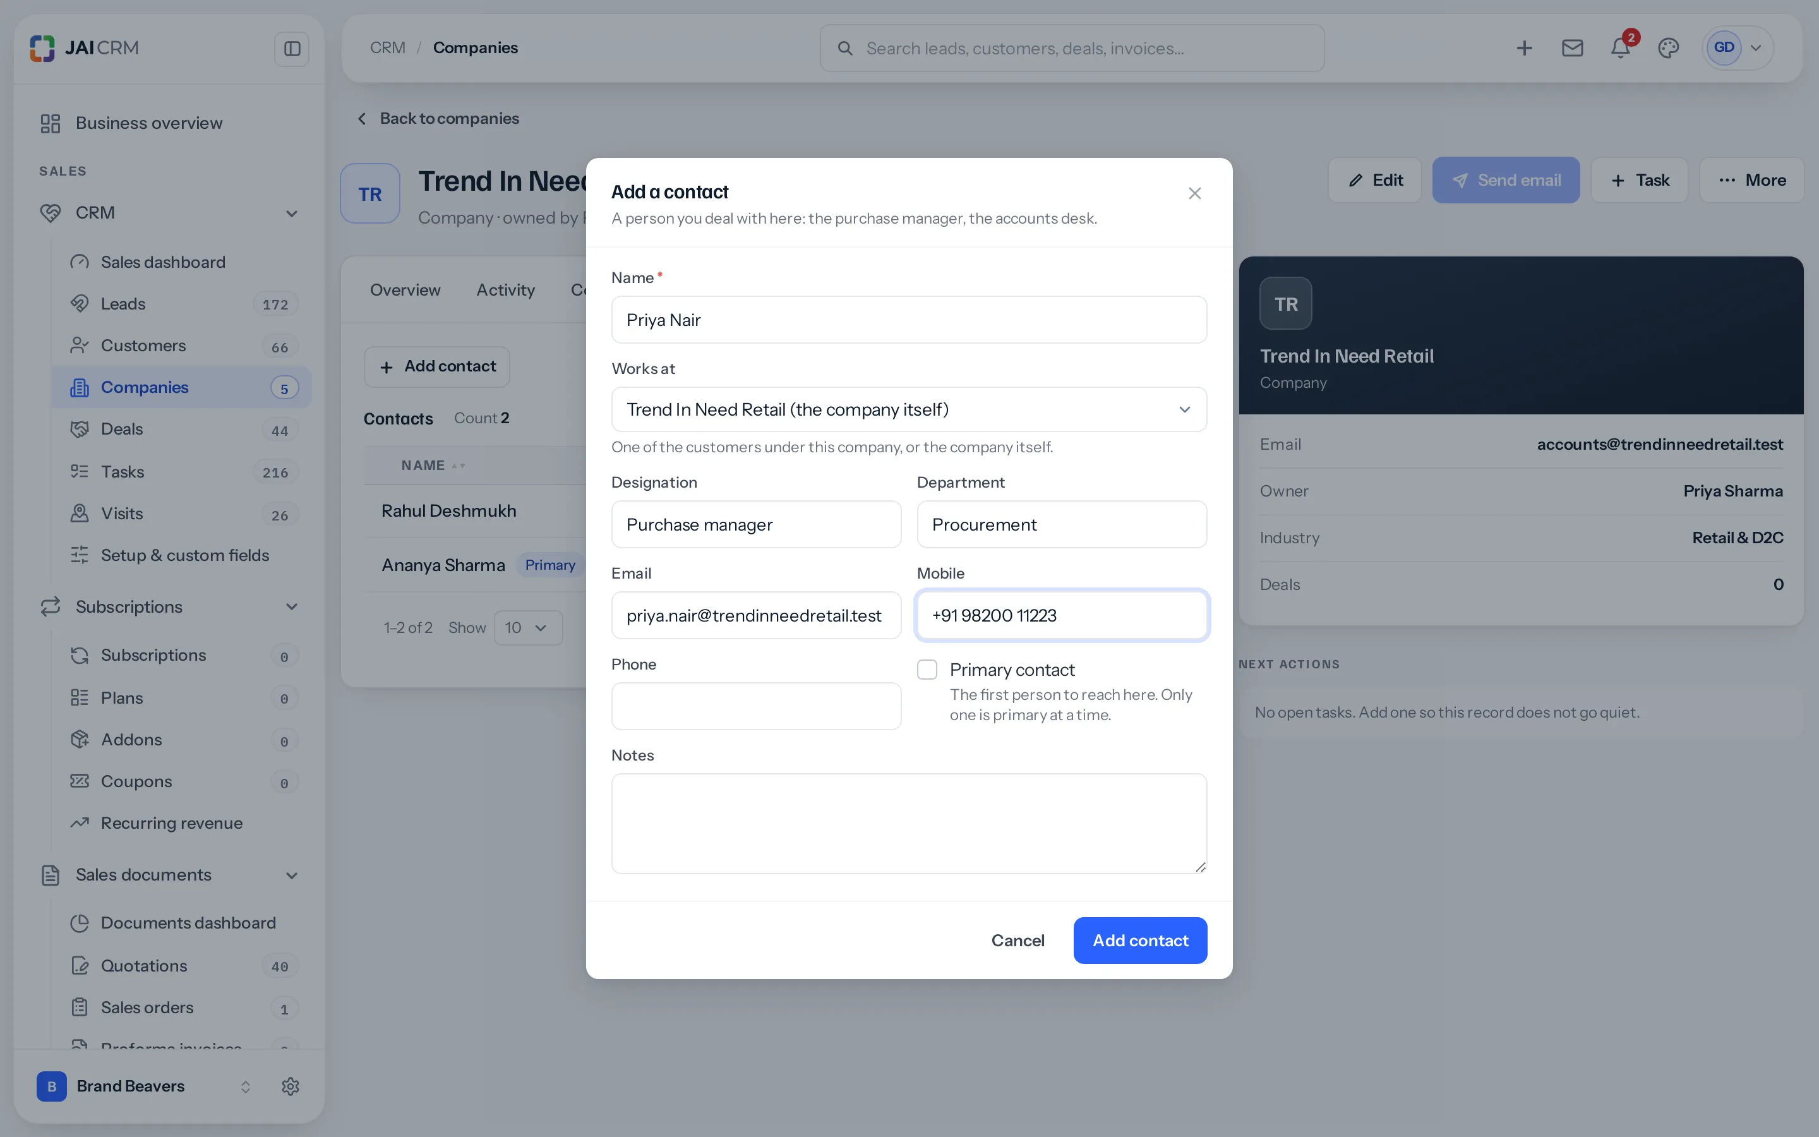Sort contacts by NAME column
1819x1137 pixels.
pyautogui.click(x=433, y=466)
